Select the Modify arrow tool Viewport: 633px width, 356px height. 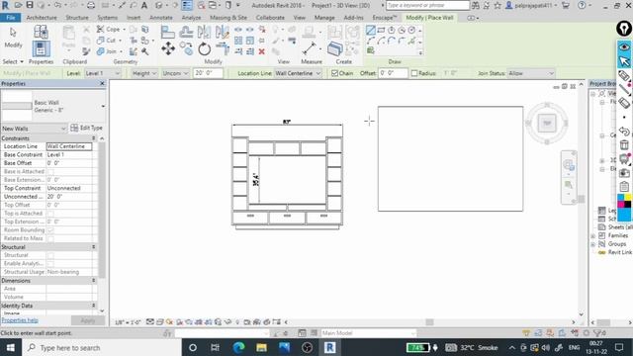[x=13, y=38]
